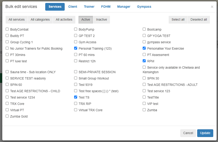Click the Update button
Screen dimensions: 218x142
pyautogui.click(x=205, y=133)
